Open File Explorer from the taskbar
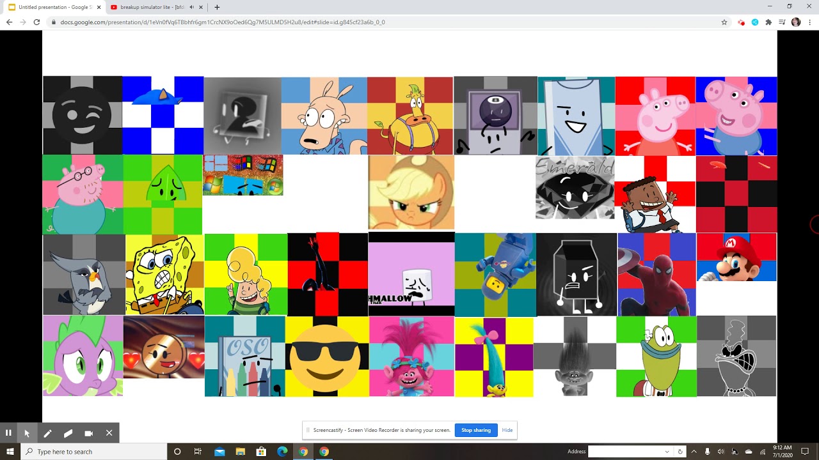Screen dimensions: 819x460 [x=241, y=452]
